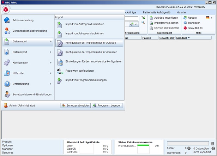Click the magnifier search icon in Auftragssuche
Viewport: 217px width, 156px height.
[143, 23]
